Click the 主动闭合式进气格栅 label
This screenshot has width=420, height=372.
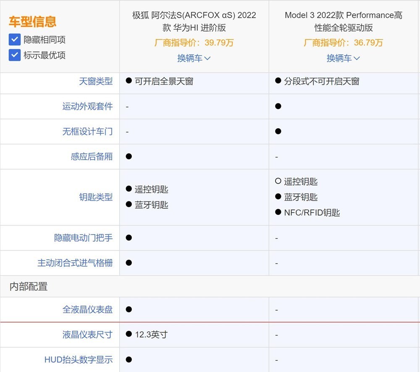[75, 263]
